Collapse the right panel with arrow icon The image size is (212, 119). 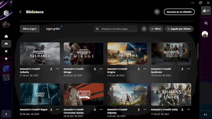[x=205, y=115]
